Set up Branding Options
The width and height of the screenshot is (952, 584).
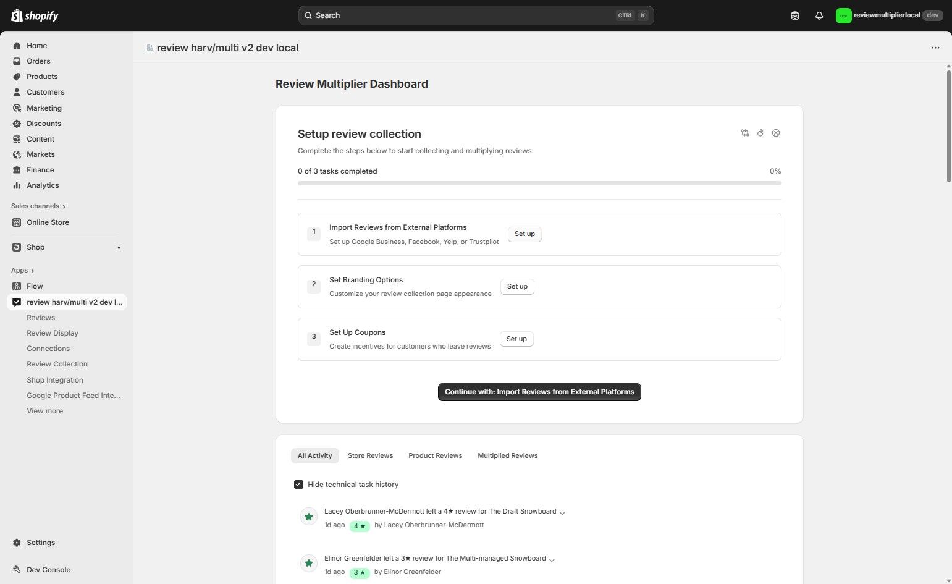pos(516,286)
